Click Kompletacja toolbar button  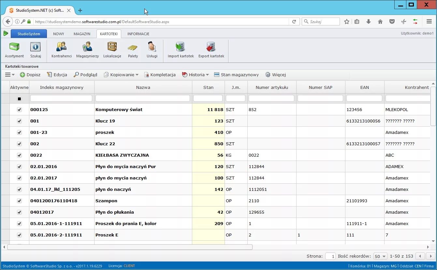point(160,75)
